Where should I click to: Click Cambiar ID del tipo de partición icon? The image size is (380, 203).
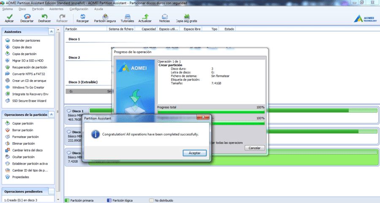(x=8, y=171)
